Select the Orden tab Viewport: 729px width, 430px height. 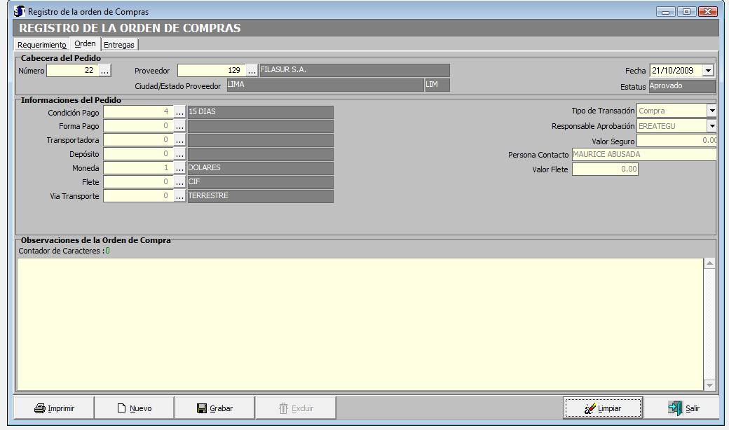(x=85, y=44)
